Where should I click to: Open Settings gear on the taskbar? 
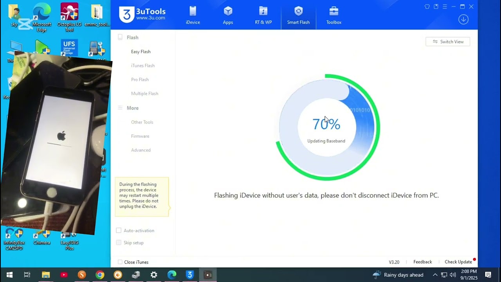(154, 275)
